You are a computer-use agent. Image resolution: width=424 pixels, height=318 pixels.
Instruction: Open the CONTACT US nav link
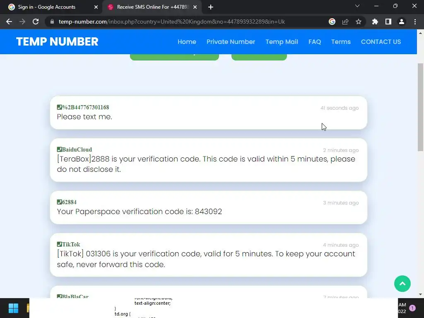coord(381,42)
